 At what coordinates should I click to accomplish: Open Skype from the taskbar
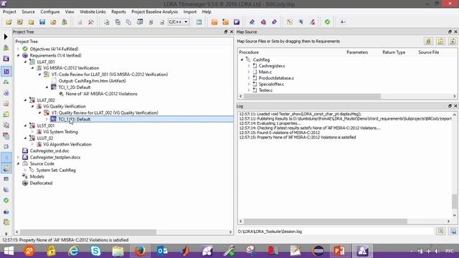coord(95,251)
